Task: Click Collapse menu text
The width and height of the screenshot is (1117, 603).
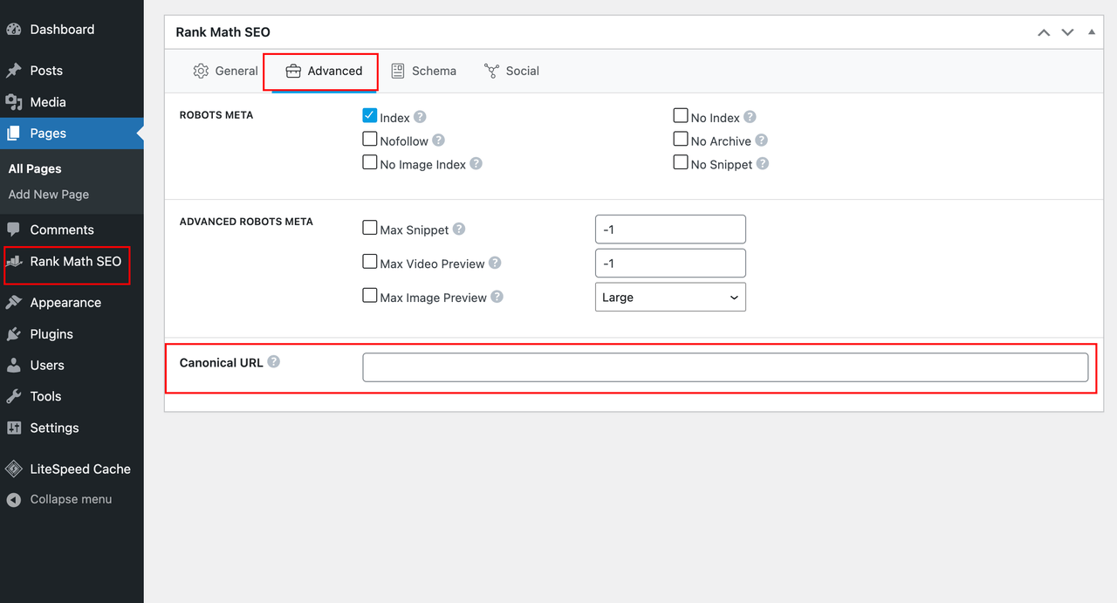Action: 71,500
